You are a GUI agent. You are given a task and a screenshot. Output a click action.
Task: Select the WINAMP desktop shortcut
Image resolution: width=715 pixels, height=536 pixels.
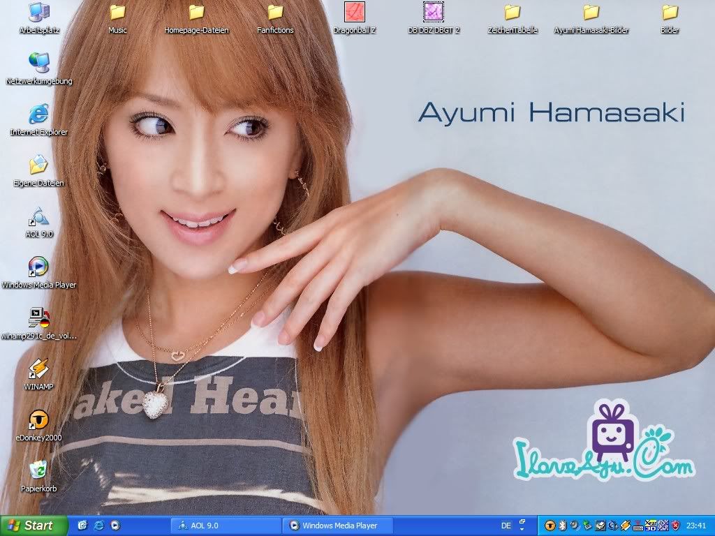coord(39,375)
